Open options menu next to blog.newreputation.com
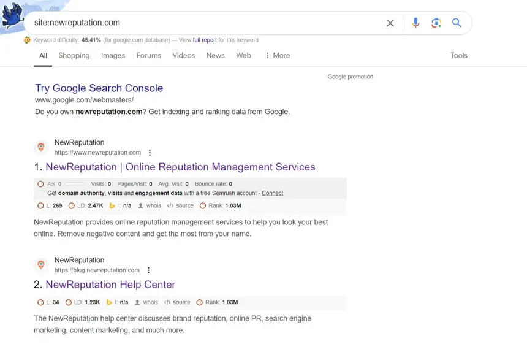527x344 pixels. pyautogui.click(x=148, y=270)
